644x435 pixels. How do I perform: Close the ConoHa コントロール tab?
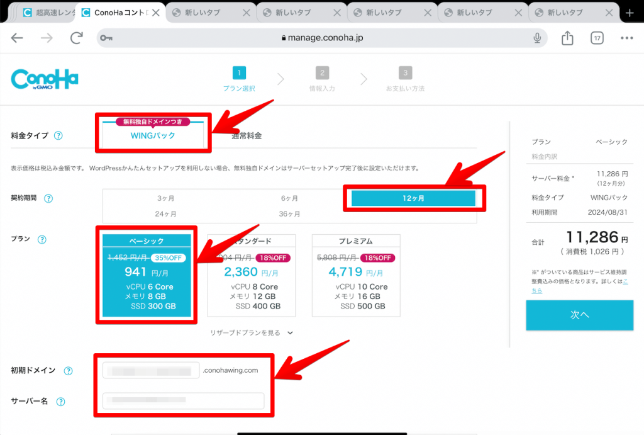click(x=155, y=13)
